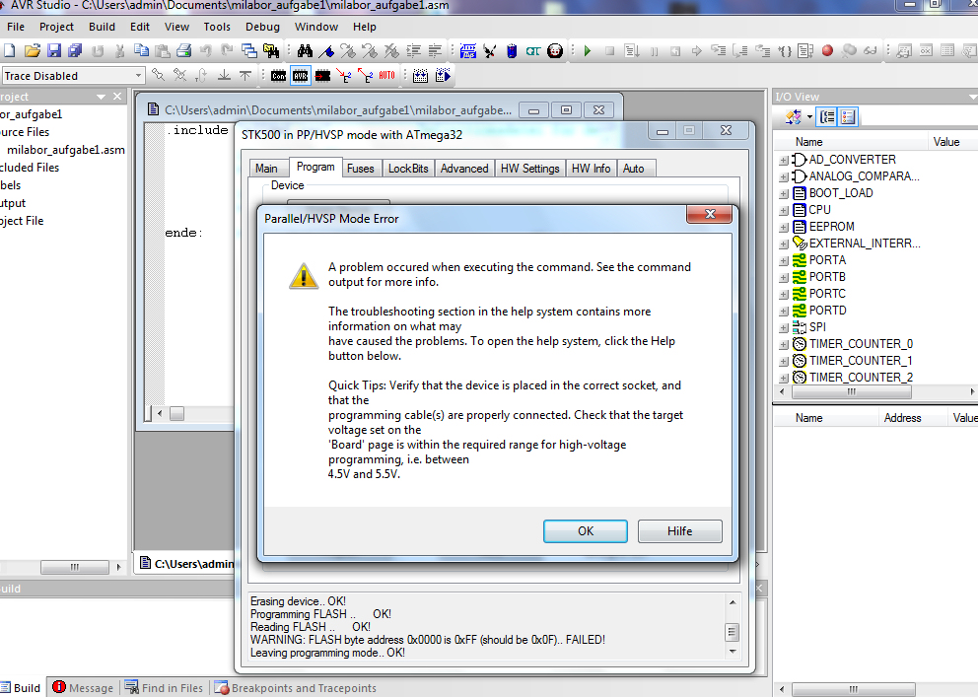978x697 pixels.
Task: Switch to the HW Settings tab
Action: (530, 169)
